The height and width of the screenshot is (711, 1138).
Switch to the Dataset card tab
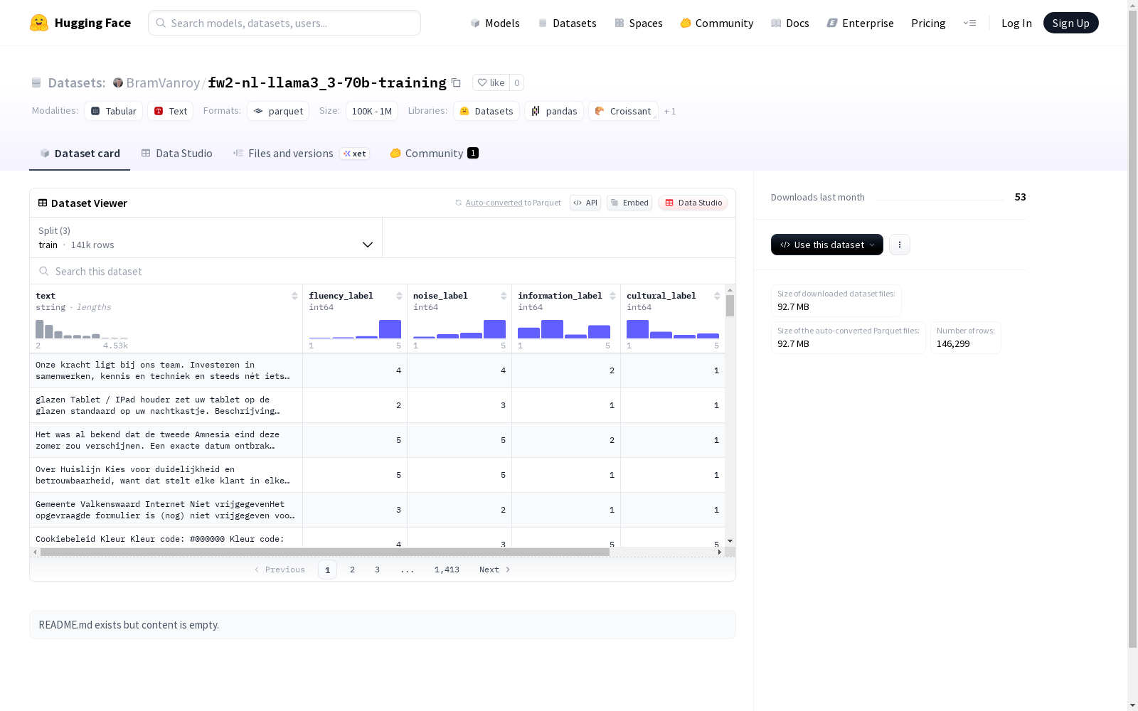(80, 154)
